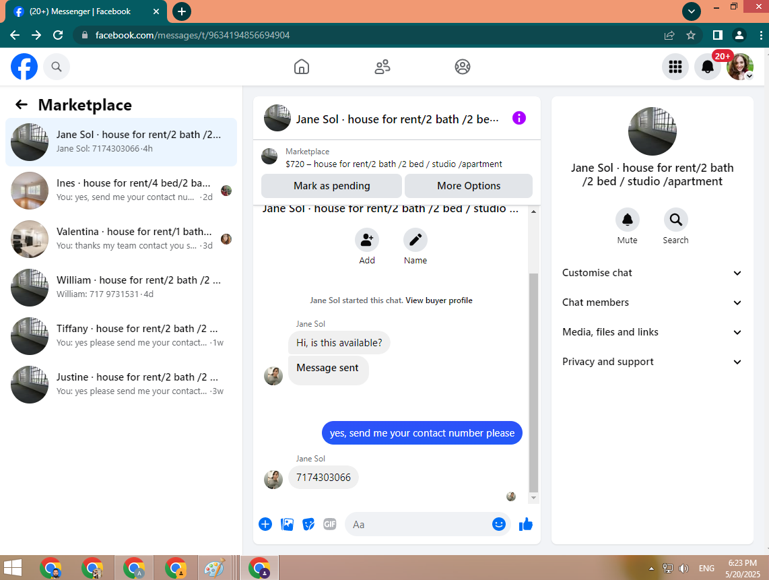Click the Facebook logo icon

(x=24, y=67)
